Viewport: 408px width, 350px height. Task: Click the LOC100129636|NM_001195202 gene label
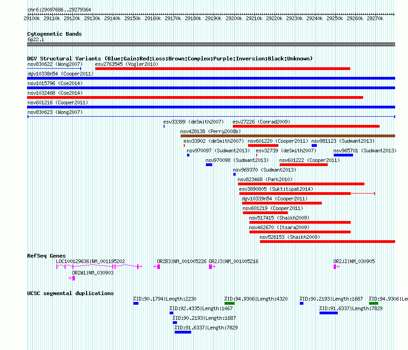pyautogui.click(x=90, y=261)
